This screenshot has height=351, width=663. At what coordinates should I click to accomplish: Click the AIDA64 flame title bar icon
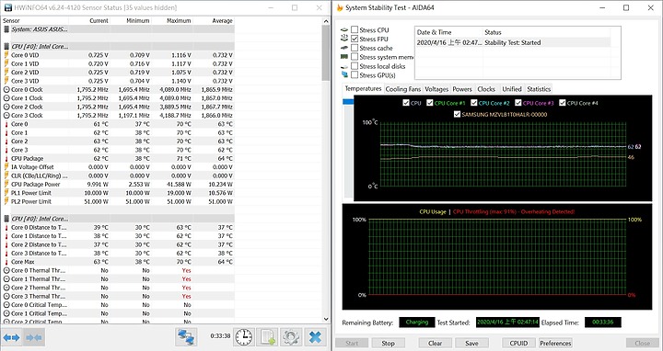(x=340, y=7)
